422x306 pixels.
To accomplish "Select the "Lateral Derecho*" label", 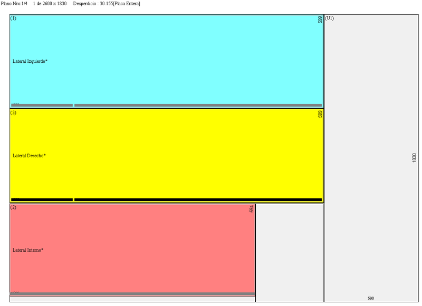I will pos(29,156).
